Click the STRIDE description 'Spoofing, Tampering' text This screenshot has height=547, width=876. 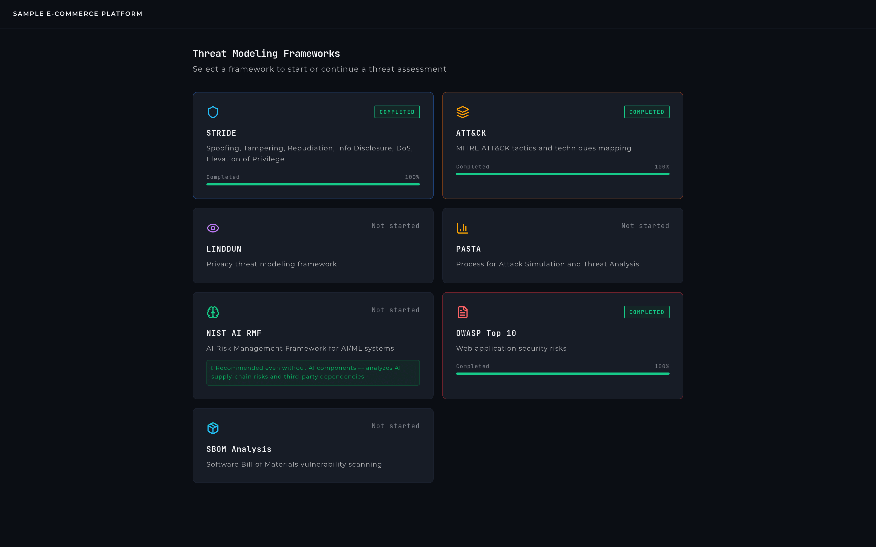pos(310,153)
